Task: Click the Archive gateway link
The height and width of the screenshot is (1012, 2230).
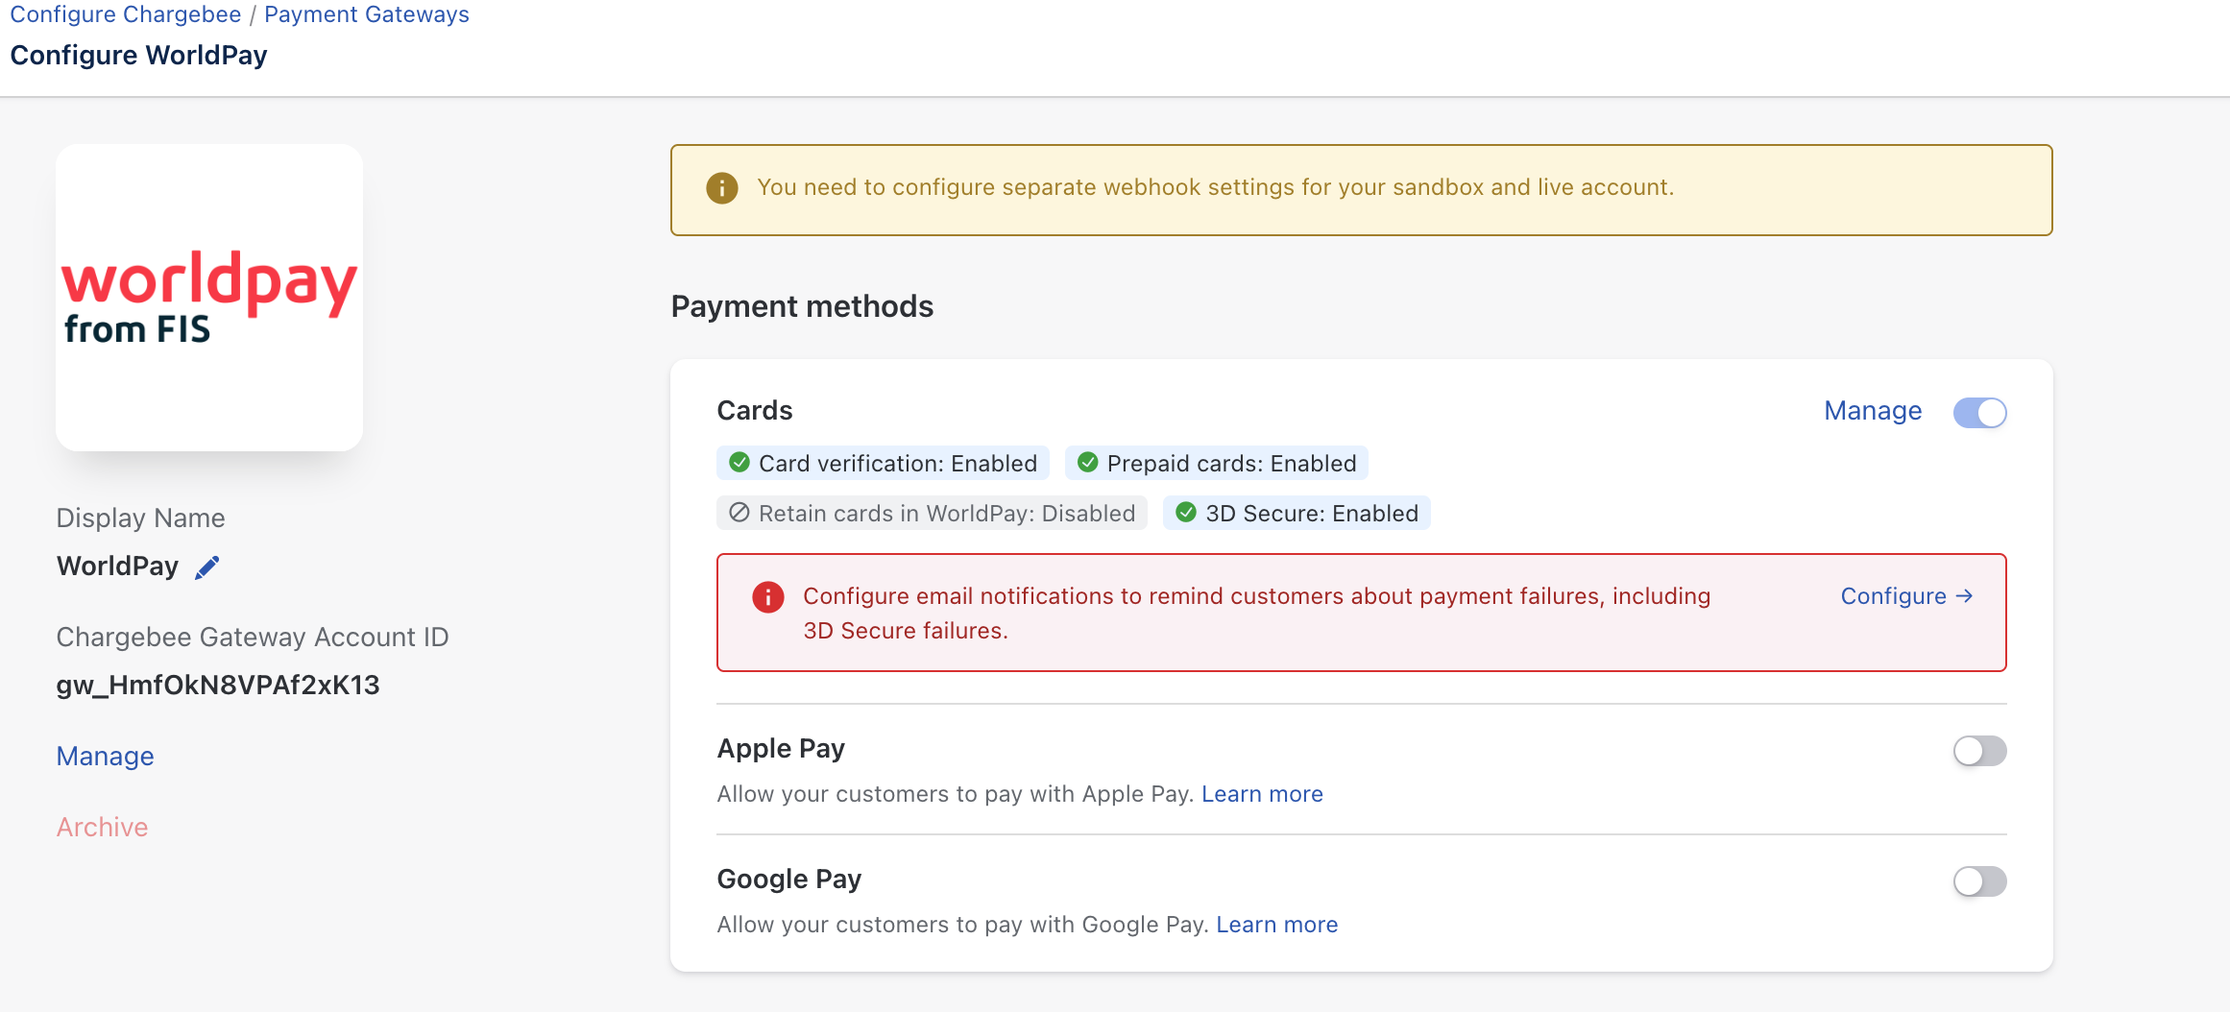Action: (x=103, y=828)
